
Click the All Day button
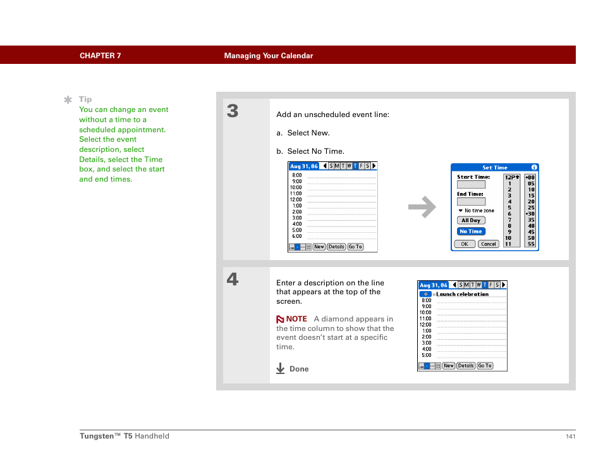(x=471, y=221)
